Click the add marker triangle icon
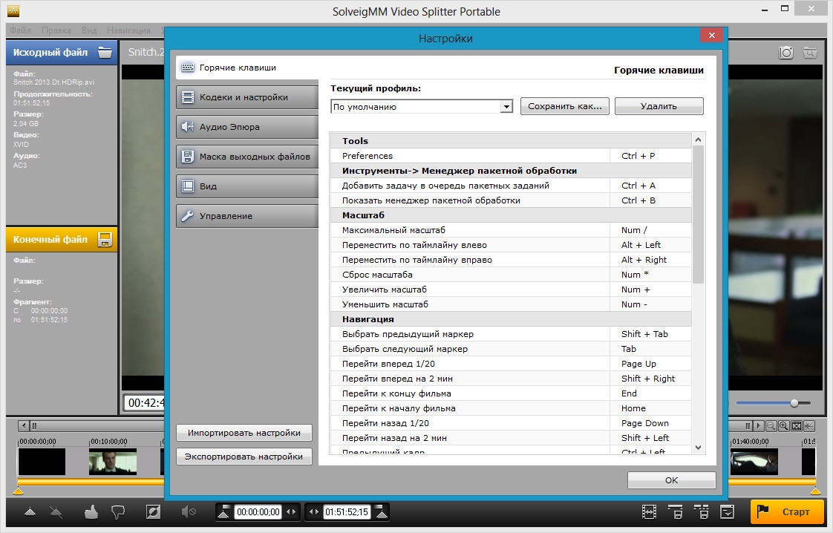833x533 pixels. (30, 511)
